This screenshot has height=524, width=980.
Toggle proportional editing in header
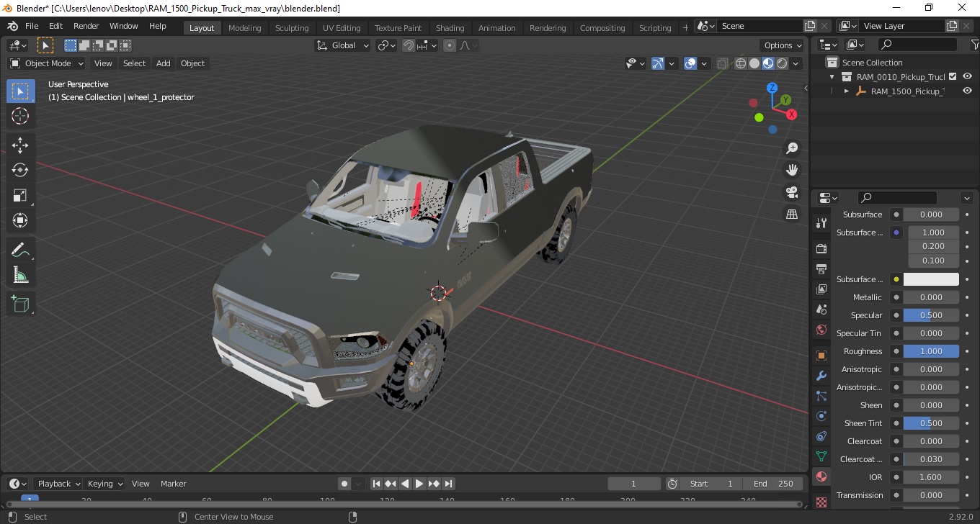(450, 45)
